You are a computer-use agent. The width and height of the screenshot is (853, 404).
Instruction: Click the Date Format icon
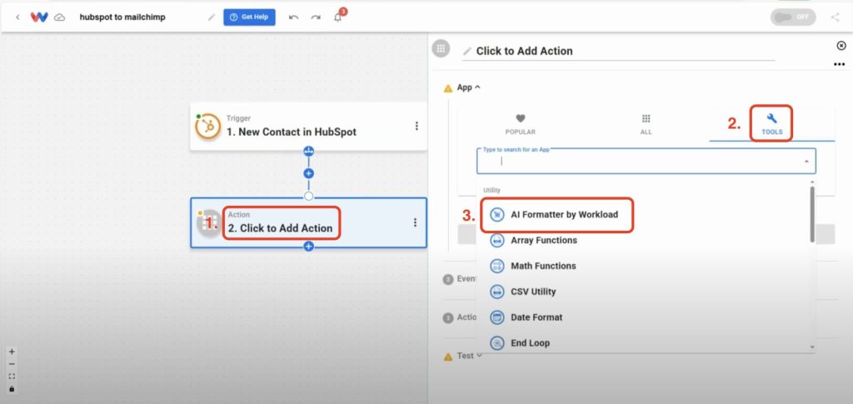coord(497,317)
